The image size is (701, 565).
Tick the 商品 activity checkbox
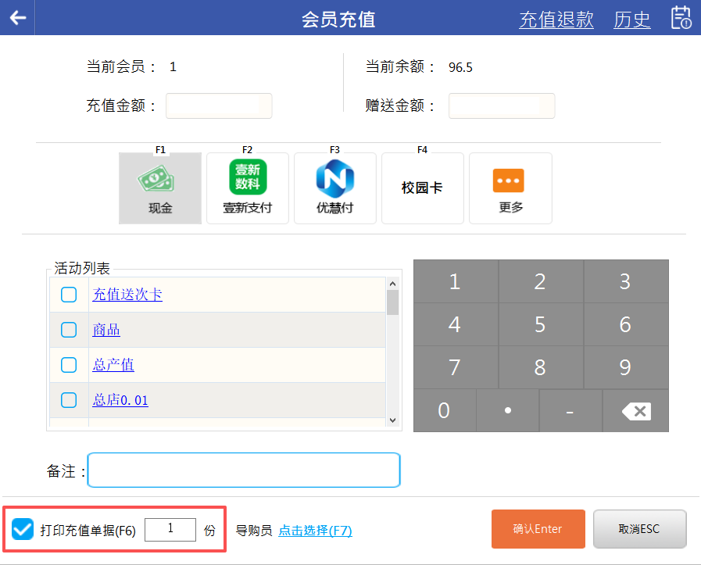[69, 330]
